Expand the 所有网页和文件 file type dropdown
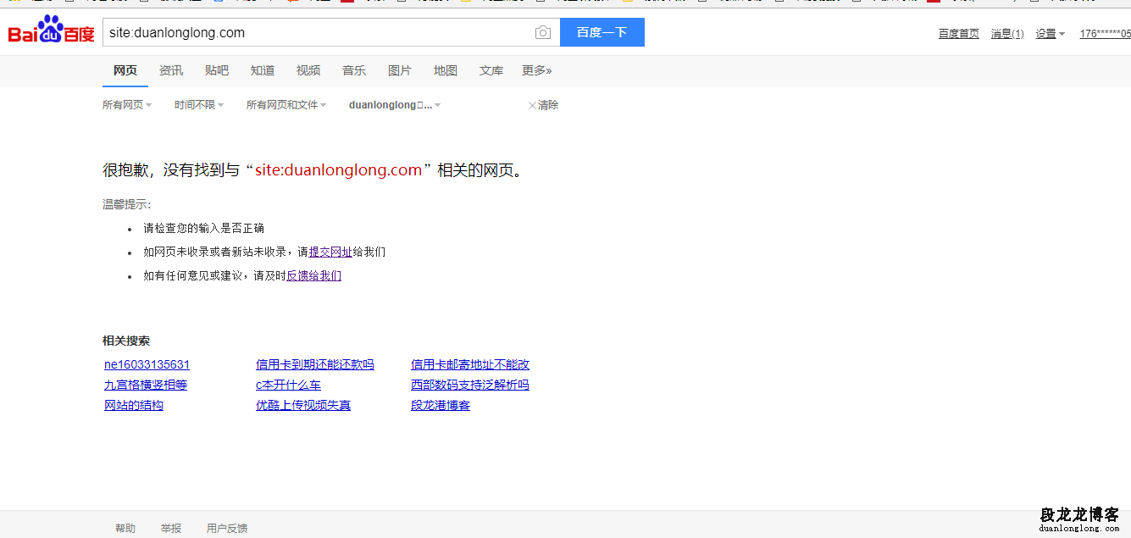Screen dimensions: 1131x538 [x=286, y=105]
